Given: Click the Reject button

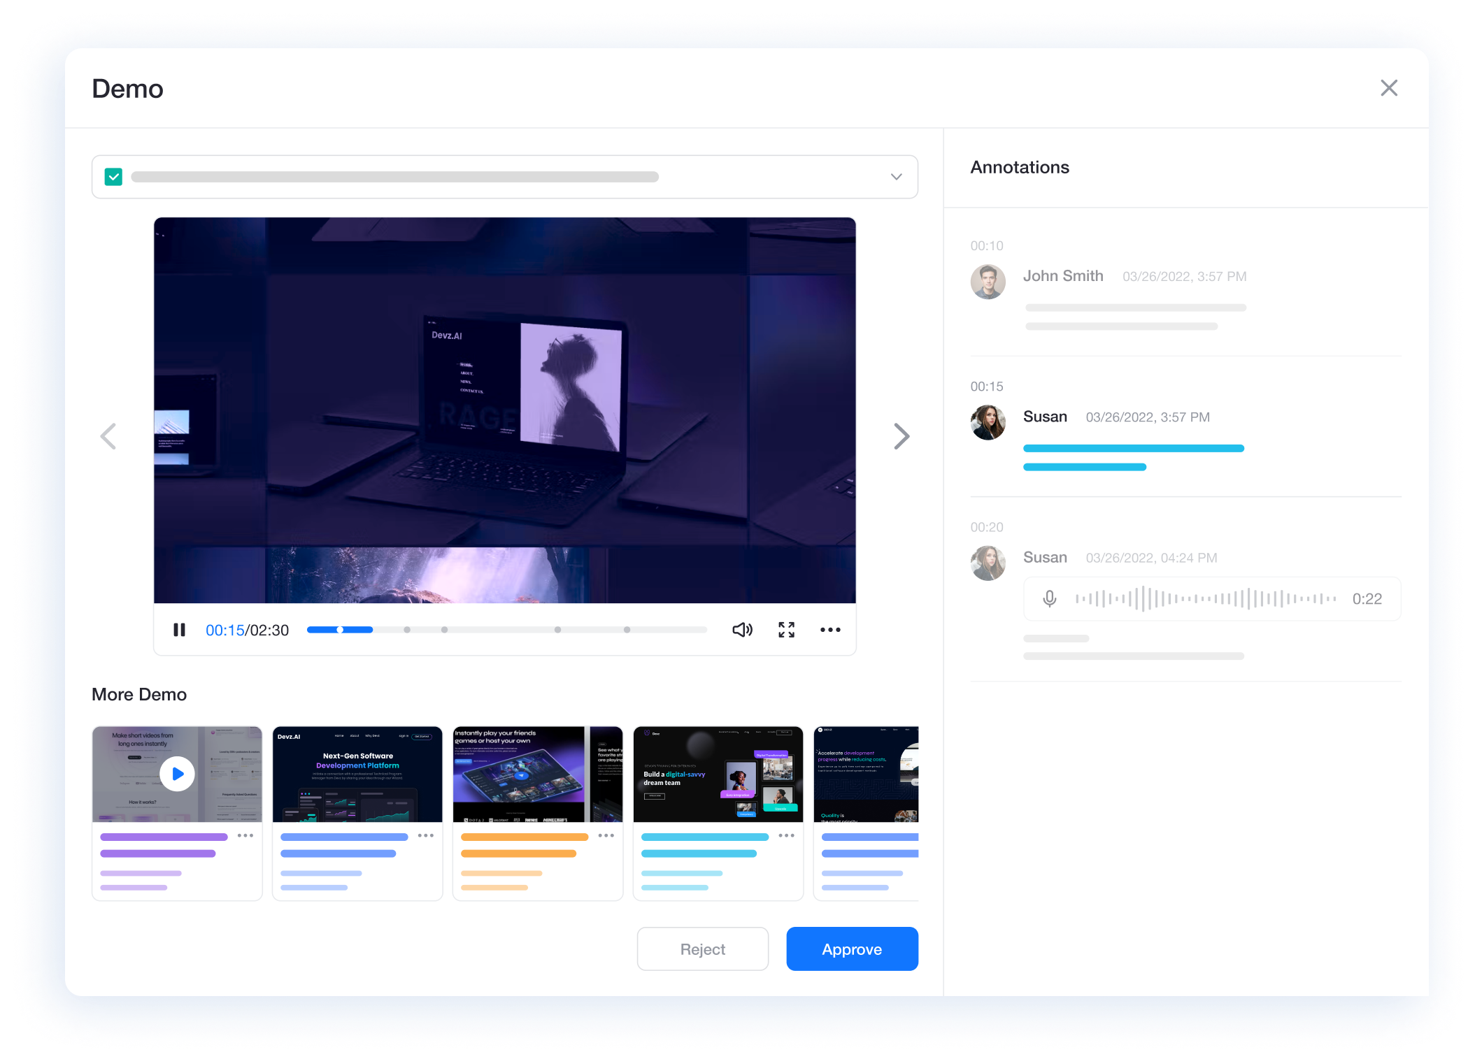Looking at the screenshot, I should coord(702,949).
